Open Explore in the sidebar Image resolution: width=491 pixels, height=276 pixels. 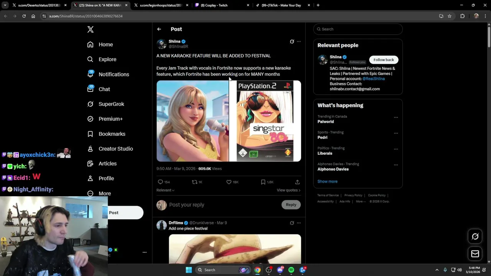tap(102, 59)
